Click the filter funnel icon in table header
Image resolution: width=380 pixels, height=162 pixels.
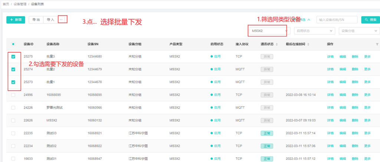(377, 44)
